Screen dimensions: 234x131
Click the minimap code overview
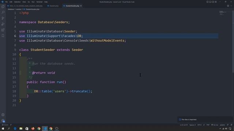(x=224, y=13)
